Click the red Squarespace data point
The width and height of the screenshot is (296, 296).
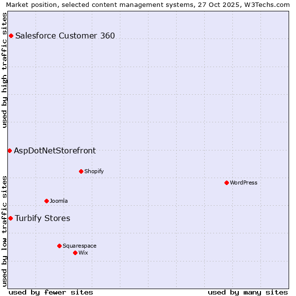(x=59, y=246)
